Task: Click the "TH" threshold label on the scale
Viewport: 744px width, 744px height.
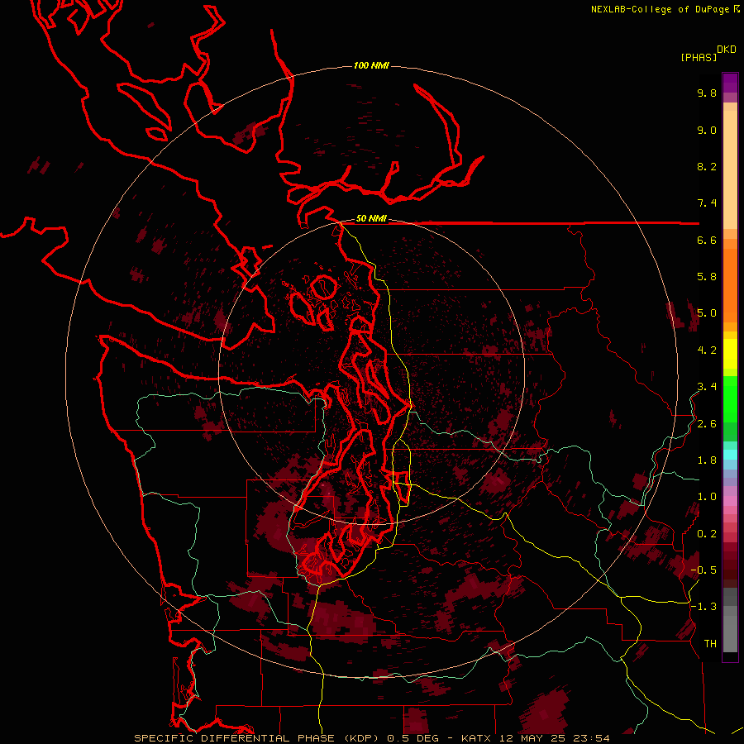Action: pyautogui.click(x=710, y=643)
